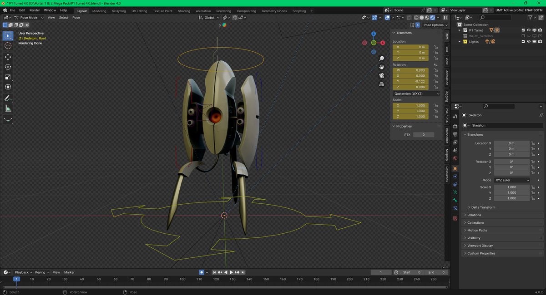Open the XYZ Euler mode dropdown
Viewport: 546px width, 295px height.
point(512,180)
